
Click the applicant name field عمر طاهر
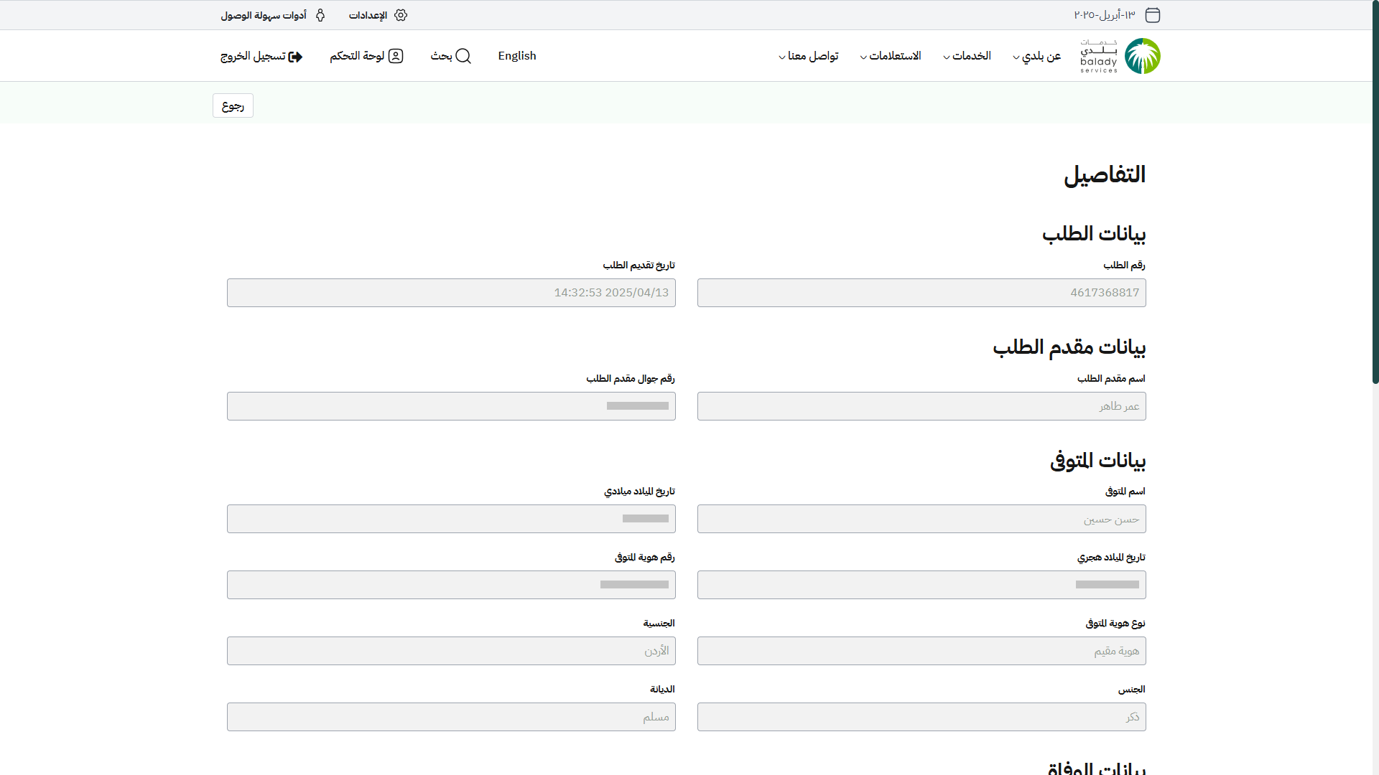pos(921,406)
